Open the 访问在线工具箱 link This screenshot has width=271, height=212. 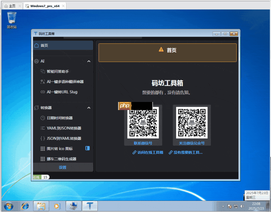148,153
